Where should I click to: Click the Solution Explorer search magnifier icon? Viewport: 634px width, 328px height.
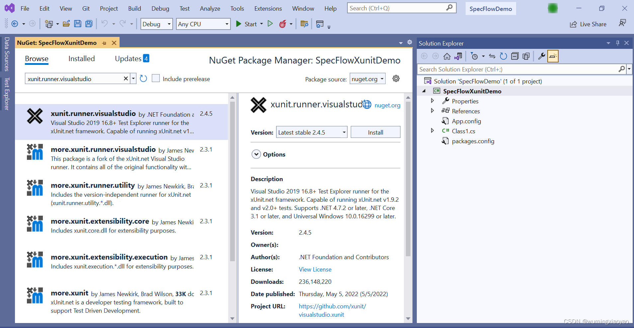[622, 69]
